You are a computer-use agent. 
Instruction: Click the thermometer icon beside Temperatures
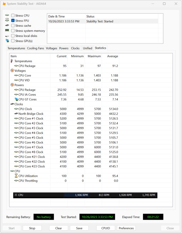pyautogui.click(x=12, y=61)
